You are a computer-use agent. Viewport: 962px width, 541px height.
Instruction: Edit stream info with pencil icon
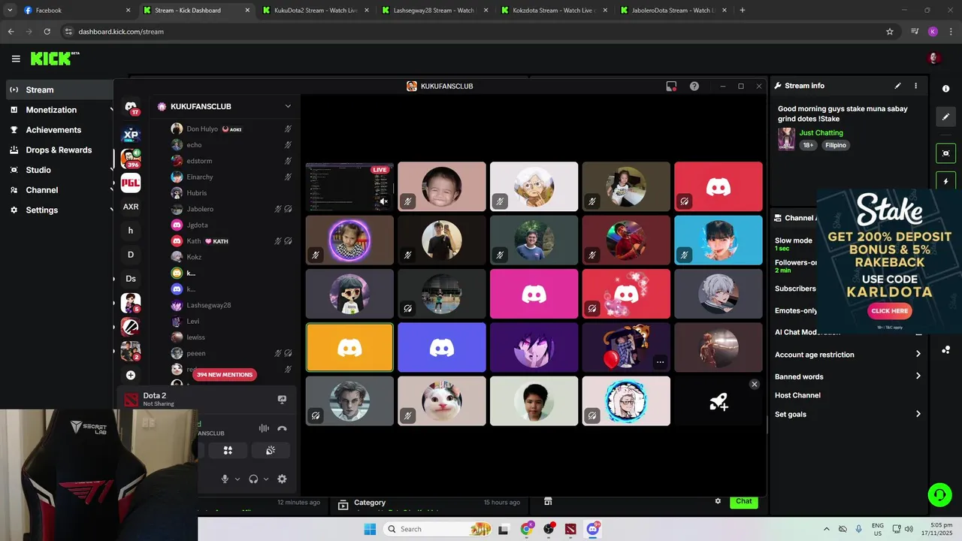coord(897,86)
